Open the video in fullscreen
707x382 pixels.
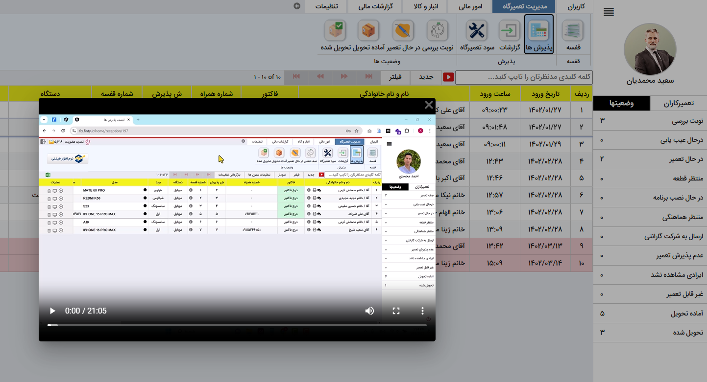tap(396, 311)
